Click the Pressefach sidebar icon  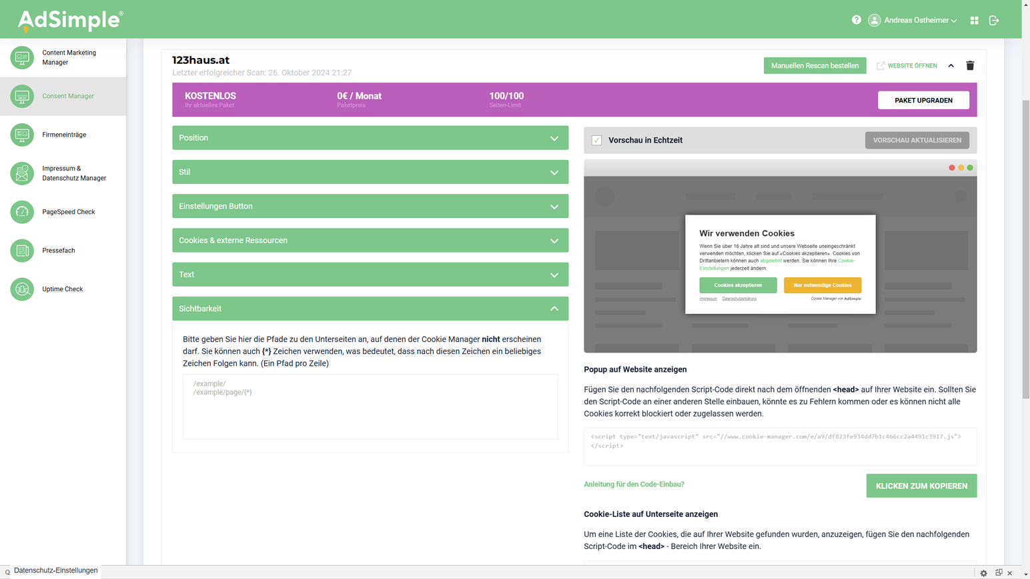(x=22, y=251)
